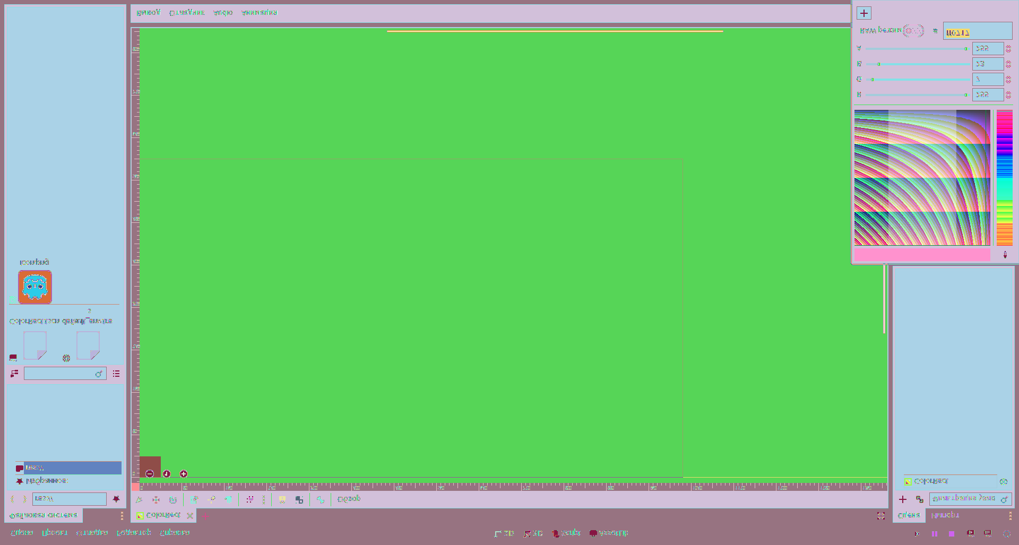Switch to the Script workspace

566,533
